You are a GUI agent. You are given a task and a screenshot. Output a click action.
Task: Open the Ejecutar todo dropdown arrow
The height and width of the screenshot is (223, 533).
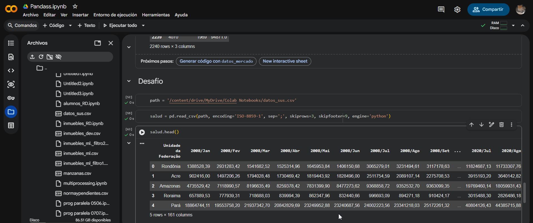143,25
